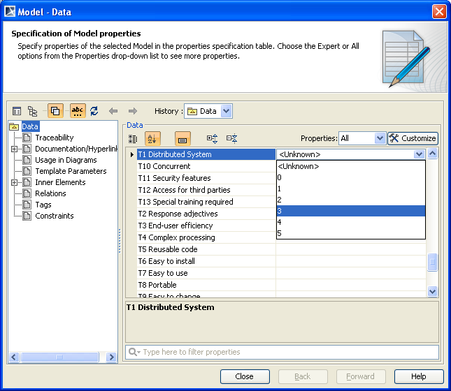Toggle the highlighted abc text mode button
451x391 pixels.
(x=78, y=111)
